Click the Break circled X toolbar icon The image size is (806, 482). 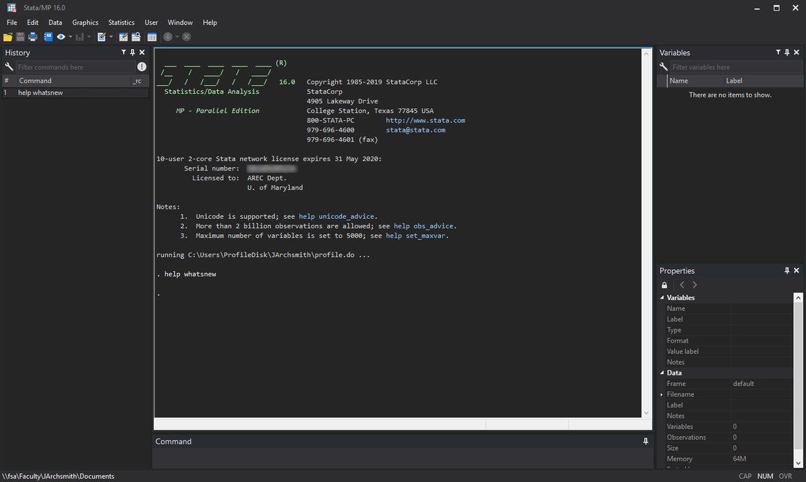coord(187,37)
